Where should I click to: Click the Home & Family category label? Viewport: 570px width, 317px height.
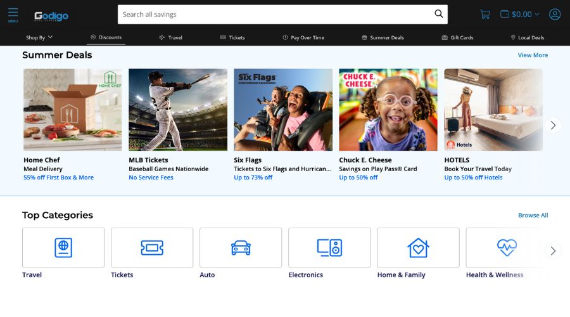(x=402, y=275)
